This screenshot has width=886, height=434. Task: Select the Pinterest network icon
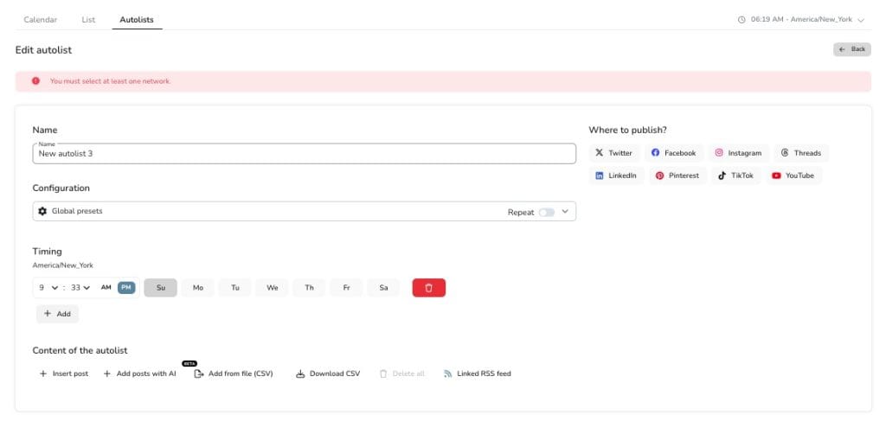[x=659, y=176]
